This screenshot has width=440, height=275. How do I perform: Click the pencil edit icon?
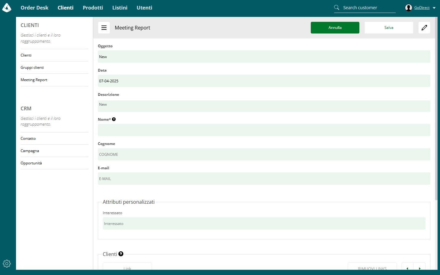424,28
